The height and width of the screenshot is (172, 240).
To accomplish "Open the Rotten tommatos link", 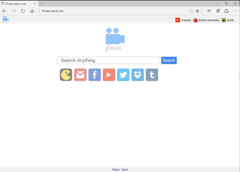I will coord(206,20).
